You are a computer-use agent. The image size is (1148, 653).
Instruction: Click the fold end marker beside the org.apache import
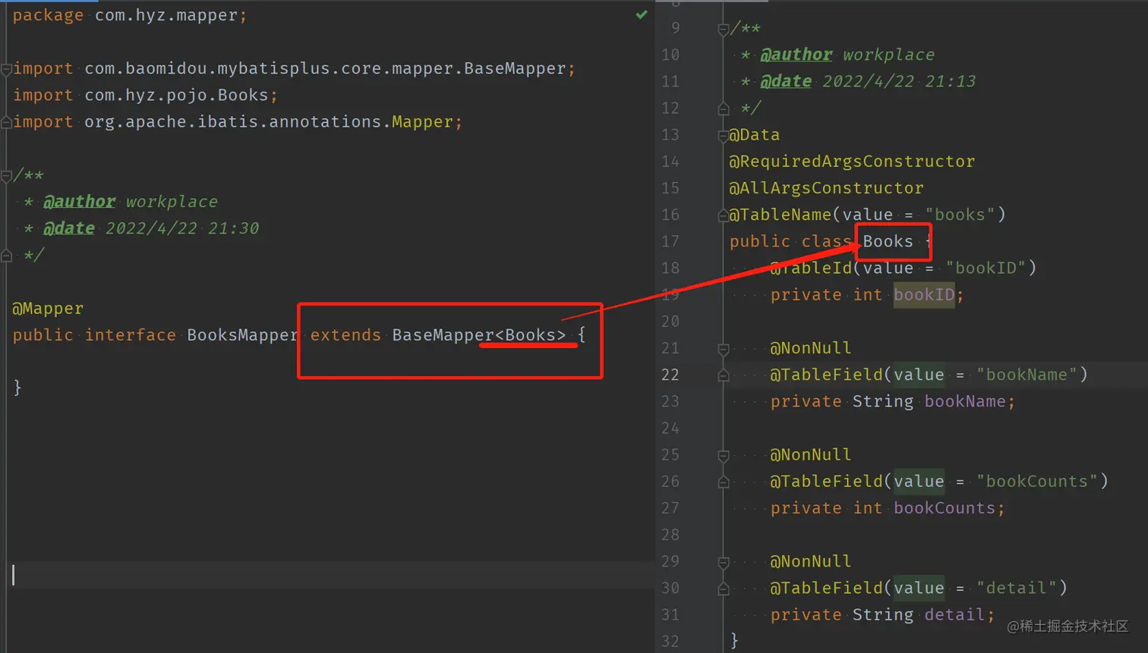[x=6, y=122]
